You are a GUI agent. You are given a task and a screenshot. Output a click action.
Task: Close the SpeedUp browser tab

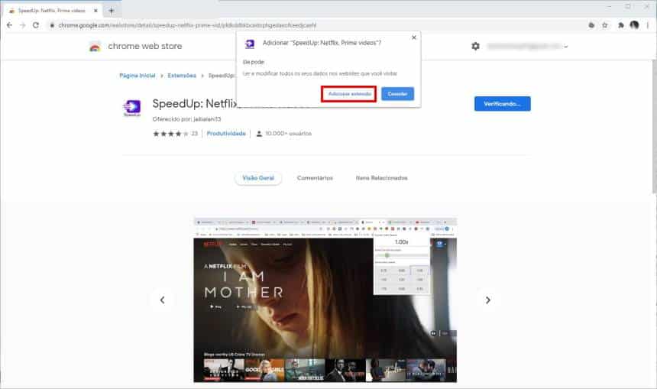(95, 11)
